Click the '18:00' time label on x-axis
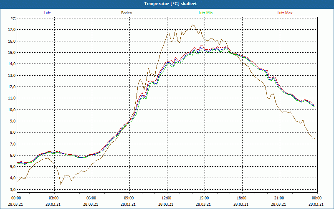 241,198
